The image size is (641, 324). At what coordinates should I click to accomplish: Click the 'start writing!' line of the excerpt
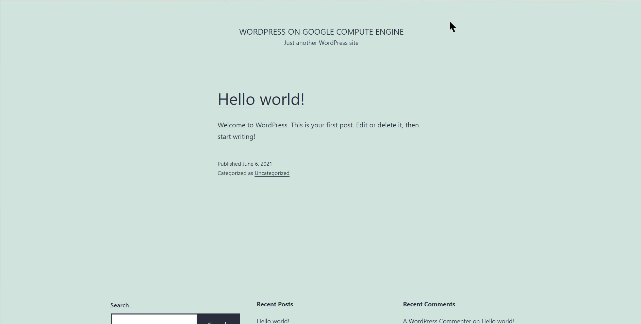point(236,137)
